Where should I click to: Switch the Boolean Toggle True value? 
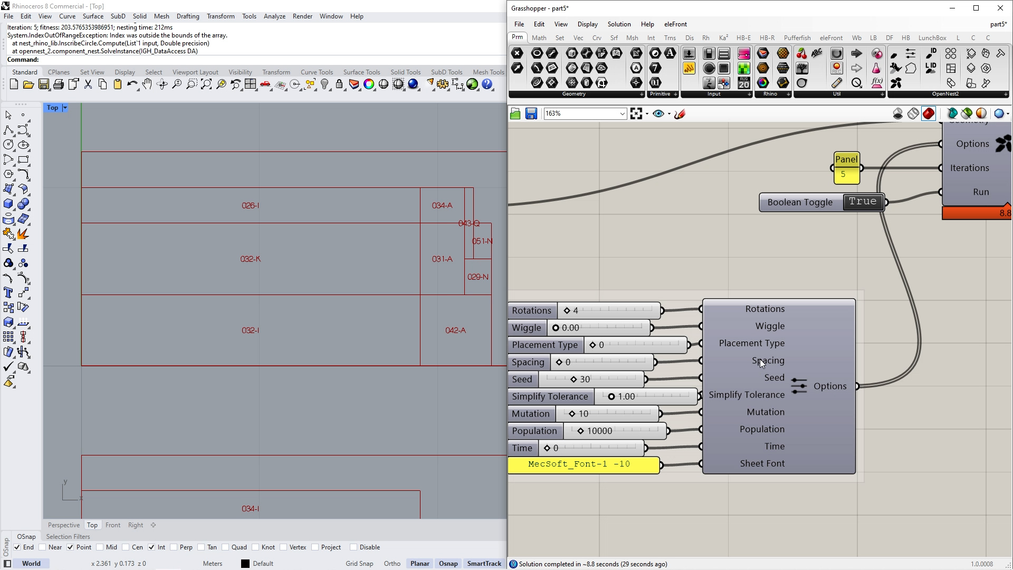click(x=863, y=202)
